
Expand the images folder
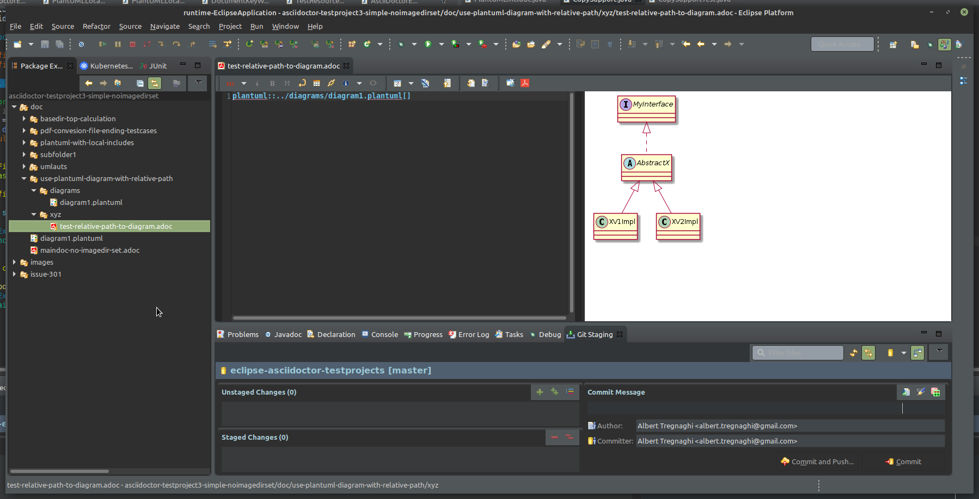tap(14, 262)
